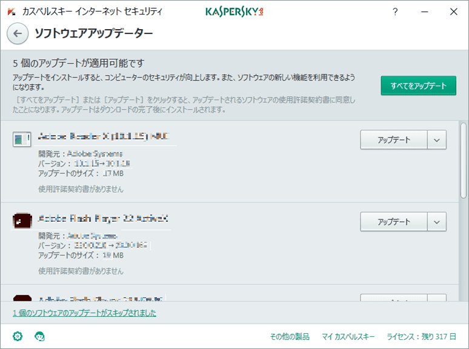Screen dimensions: 469x349
Task: Open settings via the gear icon
Action: [x=18, y=336]
